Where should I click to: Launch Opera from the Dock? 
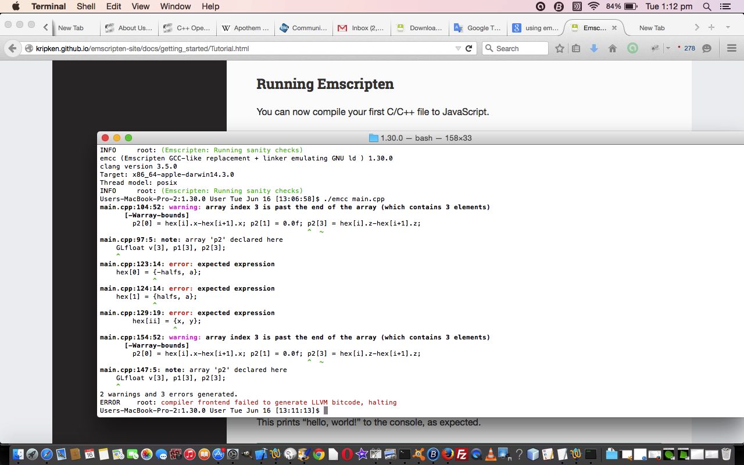[x=347, y=454]
